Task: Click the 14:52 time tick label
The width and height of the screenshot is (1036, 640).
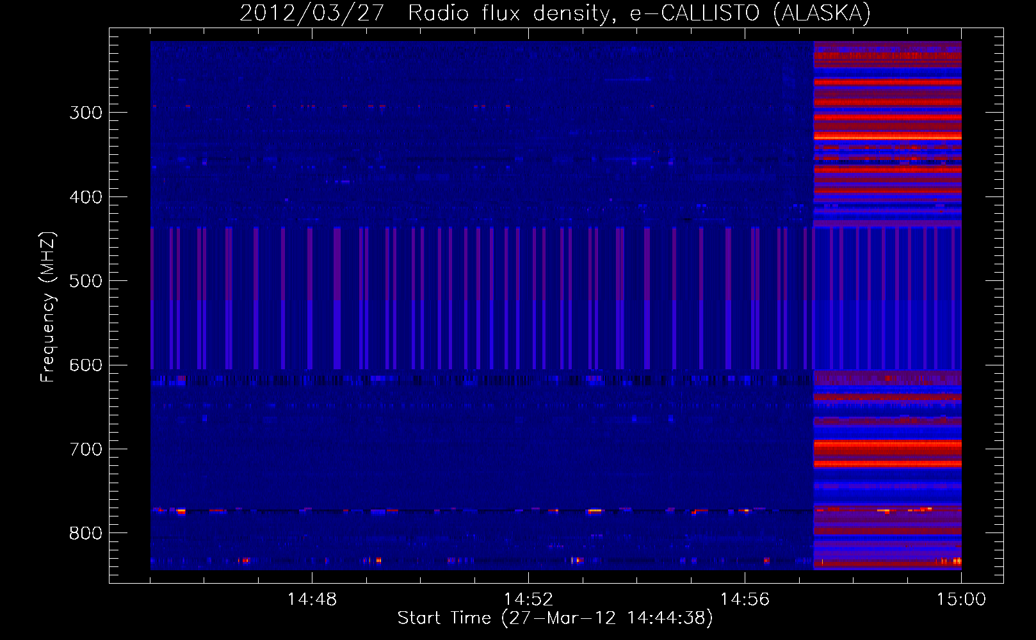Action: tap(528, 600)
